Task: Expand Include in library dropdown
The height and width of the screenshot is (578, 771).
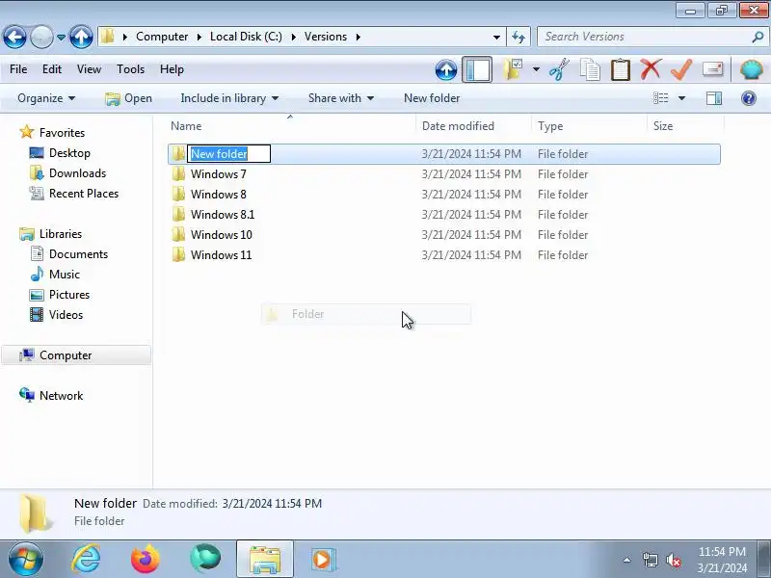Action: point(229,98)
